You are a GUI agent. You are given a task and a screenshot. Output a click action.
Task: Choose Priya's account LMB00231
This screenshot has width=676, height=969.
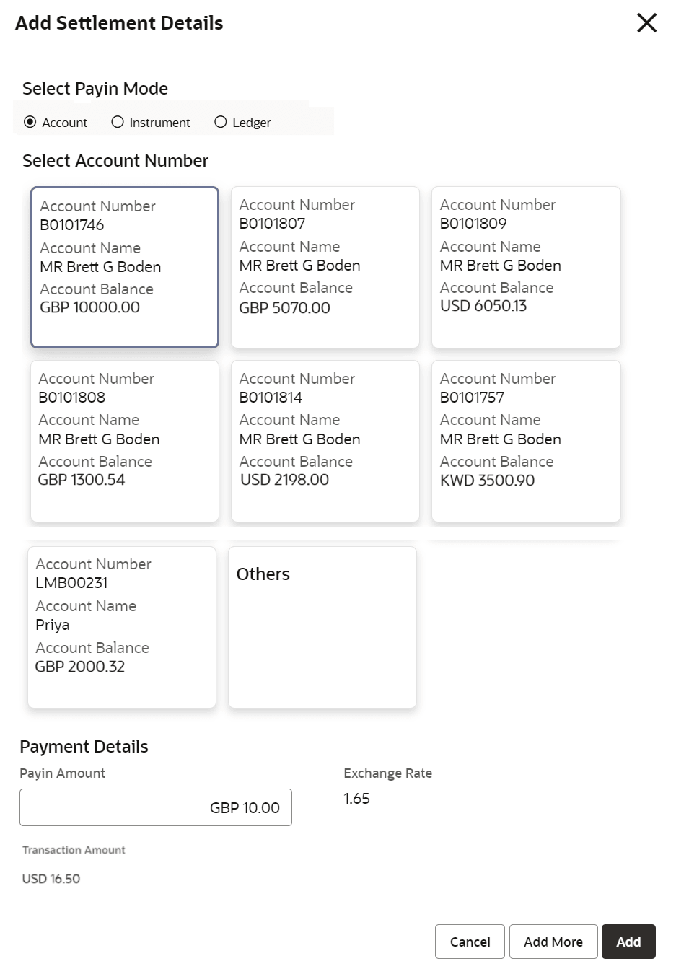point(122,626)
